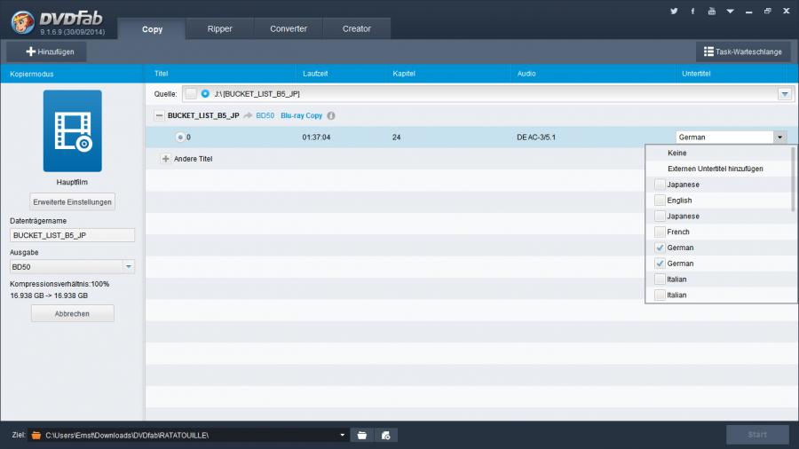Open the Task-Warteschlange queue
This screenshot has width=799, height=449.
[743, 51]
